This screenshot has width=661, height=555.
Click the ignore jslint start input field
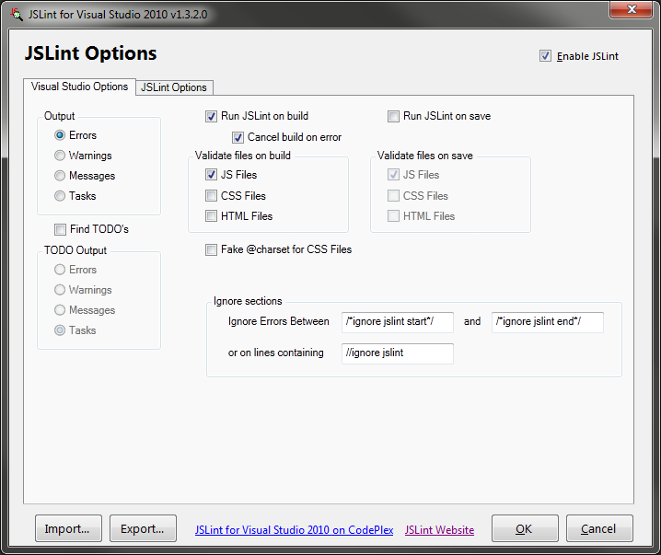(397, 322)
